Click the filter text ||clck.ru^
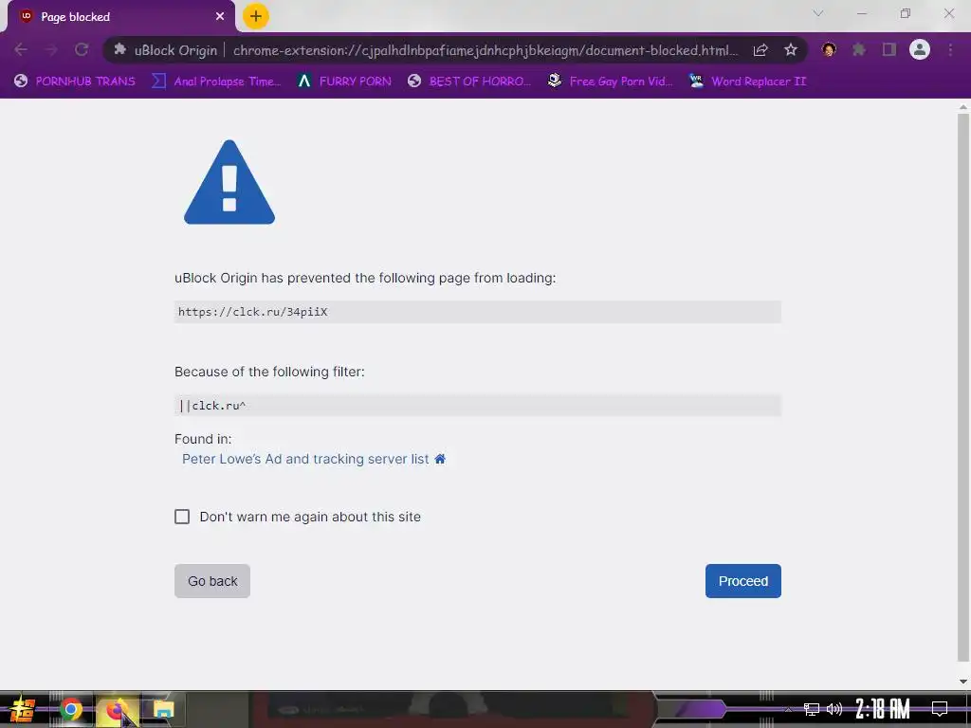Image resolution: width=971 pixels, height=728 pixels. click(212, 406)
